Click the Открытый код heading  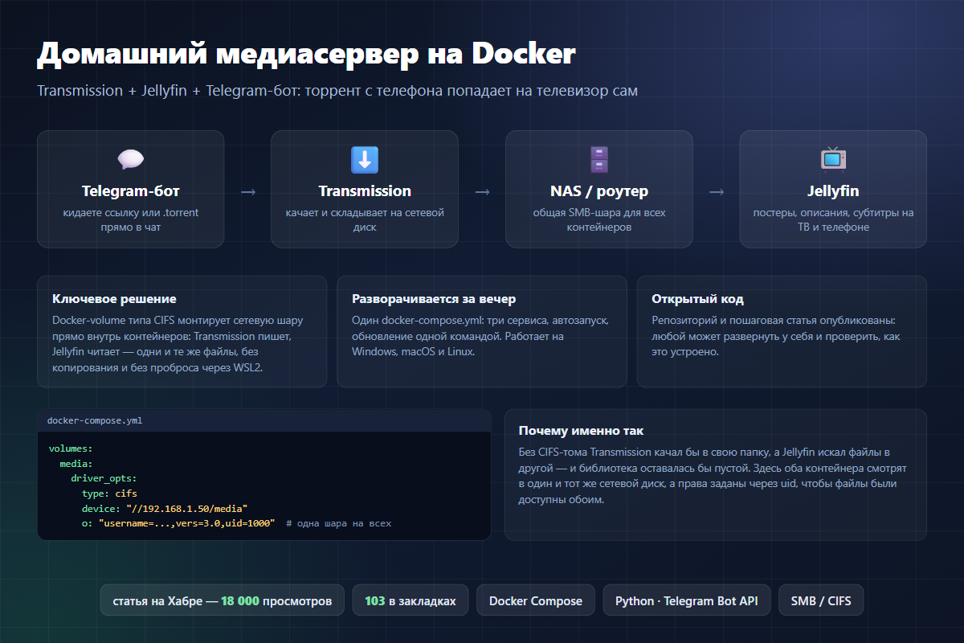(x=698, y=299)
